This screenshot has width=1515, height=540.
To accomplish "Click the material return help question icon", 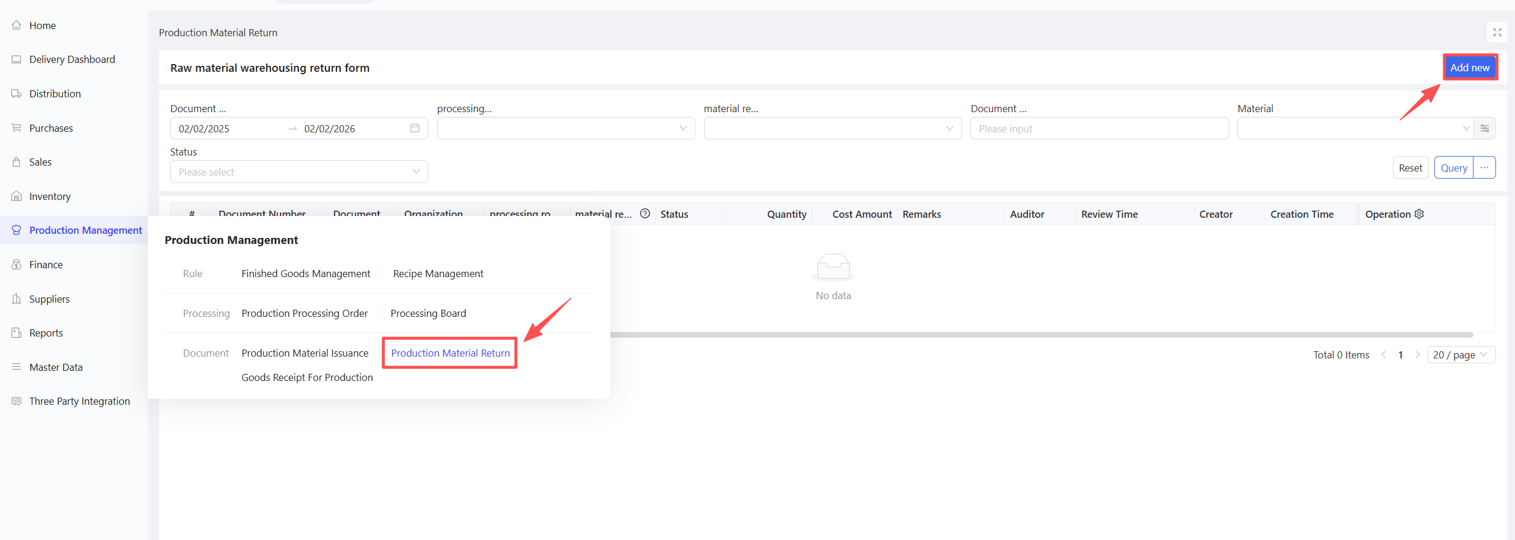I will point(645,214).
